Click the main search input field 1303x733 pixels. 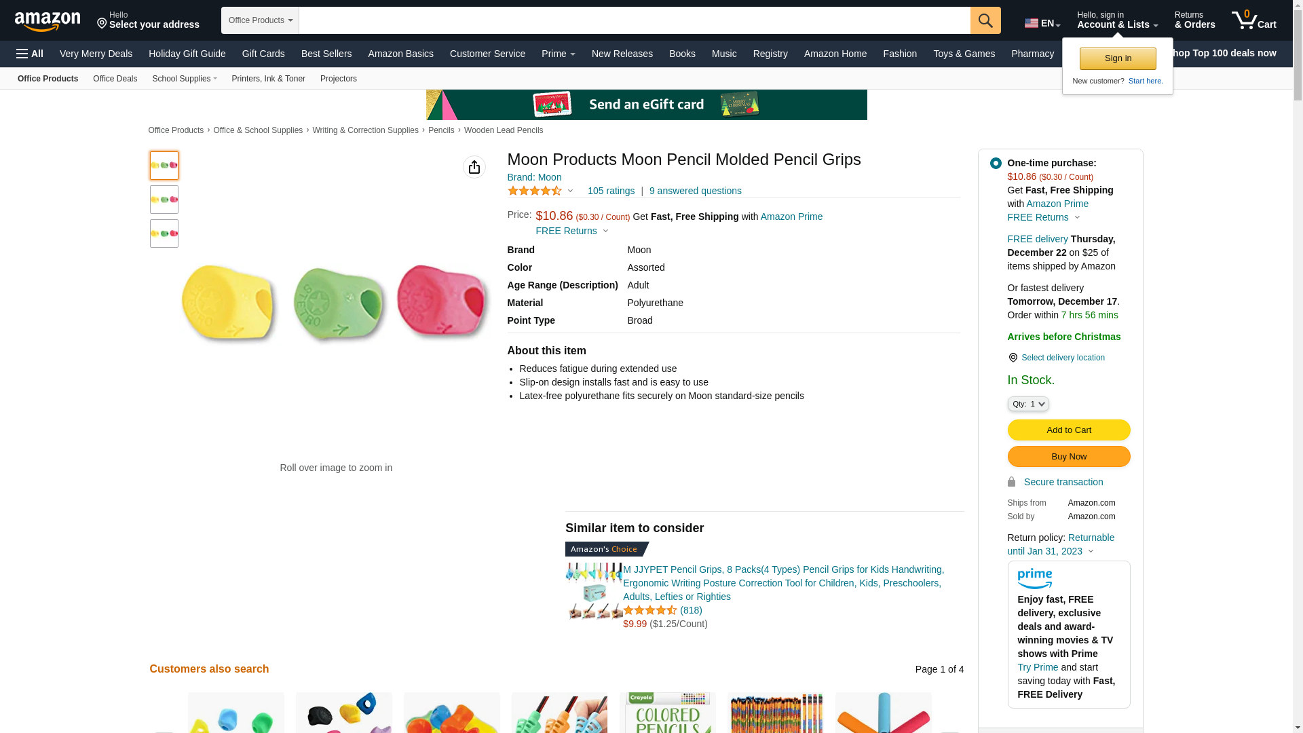634,20
